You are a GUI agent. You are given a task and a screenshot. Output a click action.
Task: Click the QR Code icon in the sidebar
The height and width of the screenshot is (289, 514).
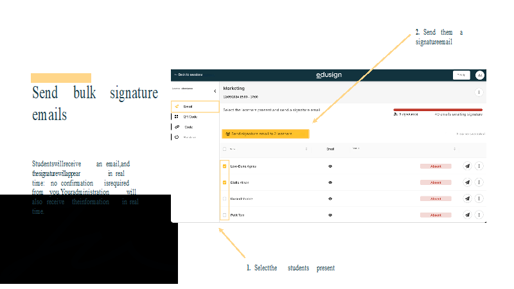pos(177,117)
